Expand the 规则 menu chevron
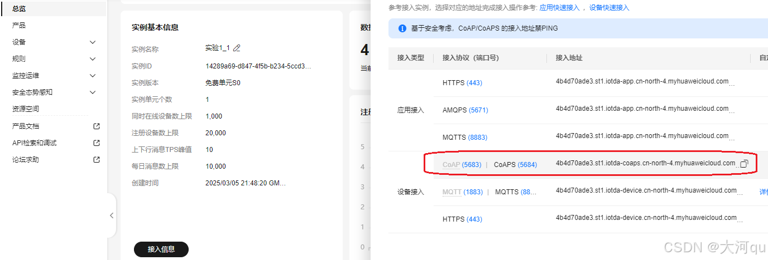This screenshot has width=768, height=260. (93, 59)
